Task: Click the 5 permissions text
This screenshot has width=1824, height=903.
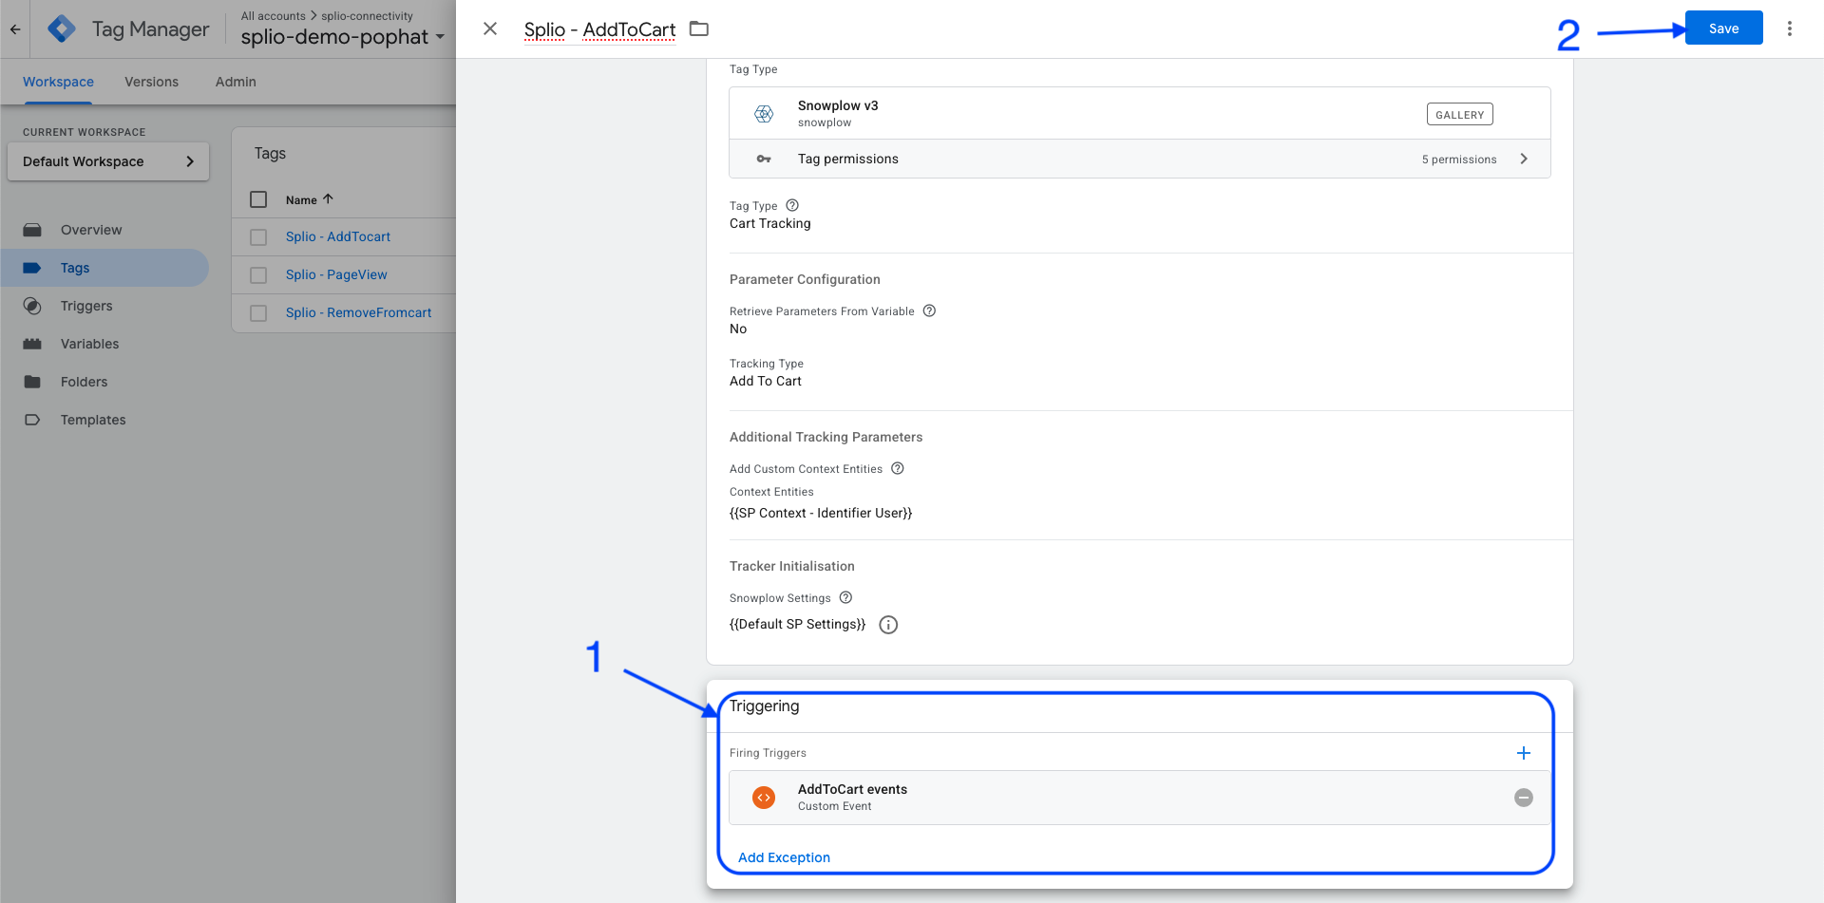Action: [x=1459, y=160]
